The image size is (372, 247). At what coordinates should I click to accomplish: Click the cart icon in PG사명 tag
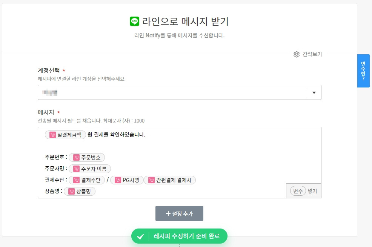click(x=118, y=180)
